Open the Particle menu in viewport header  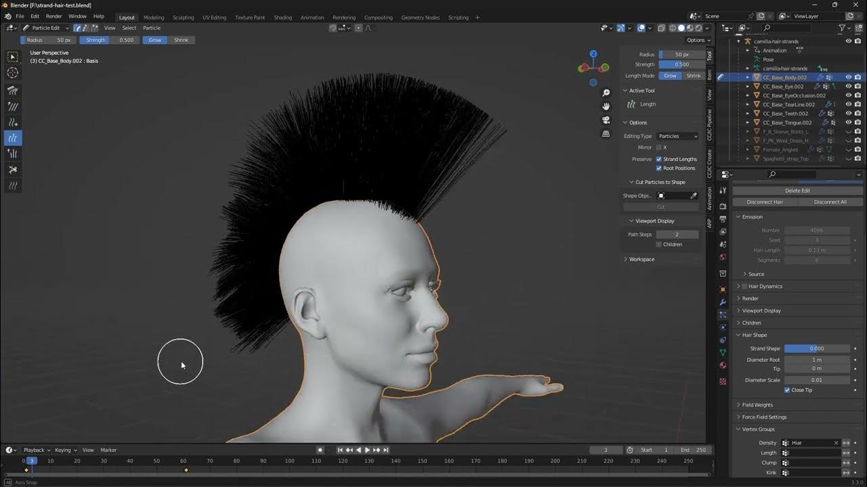point(152,28)
